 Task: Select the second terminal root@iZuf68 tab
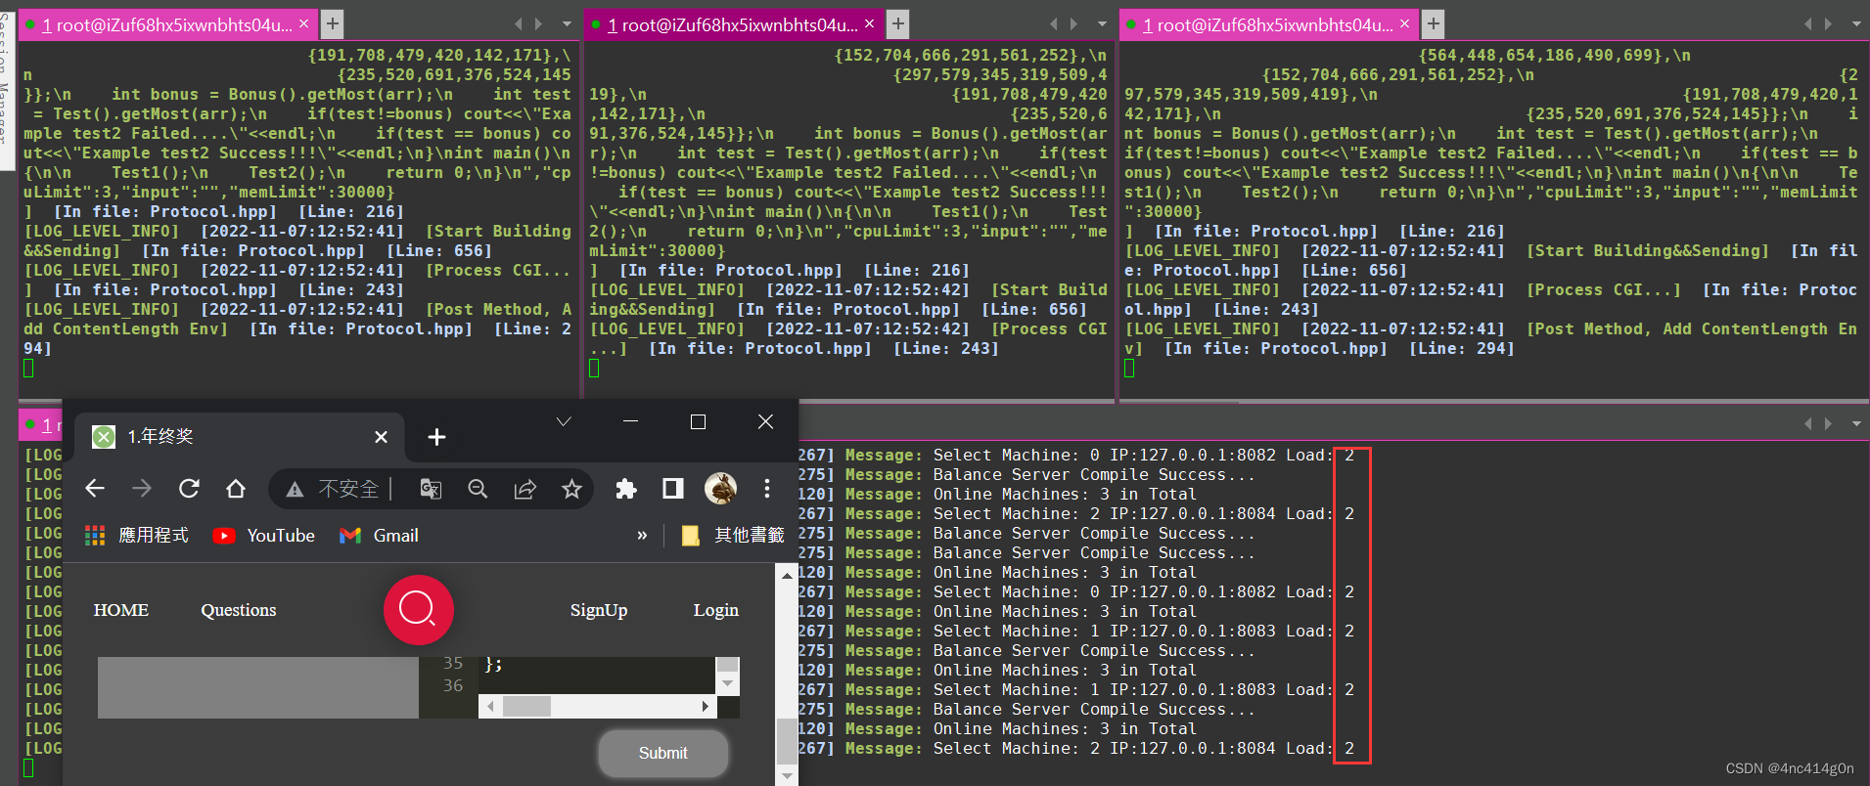point(732,24)
